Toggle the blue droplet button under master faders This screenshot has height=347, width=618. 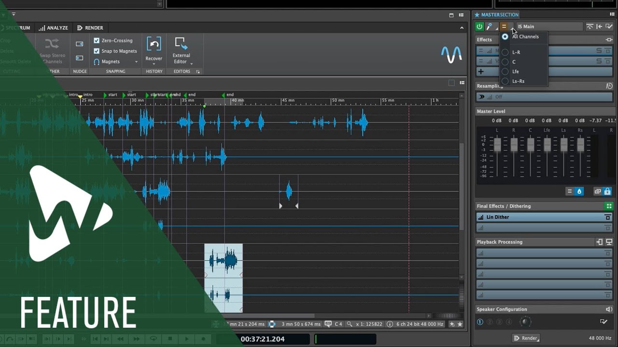[579, 191]
